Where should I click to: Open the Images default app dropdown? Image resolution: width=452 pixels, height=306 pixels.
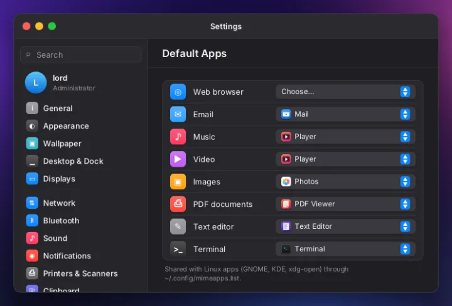pyautogui.click(x=345, y=182)
